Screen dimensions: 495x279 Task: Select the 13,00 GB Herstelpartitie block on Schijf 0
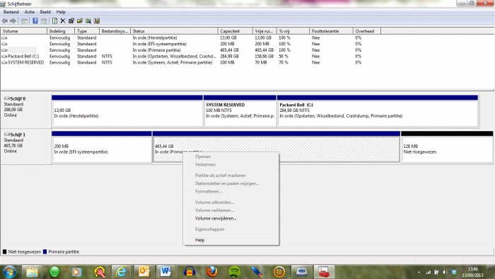pyautogui.click(x=127, y=110)
